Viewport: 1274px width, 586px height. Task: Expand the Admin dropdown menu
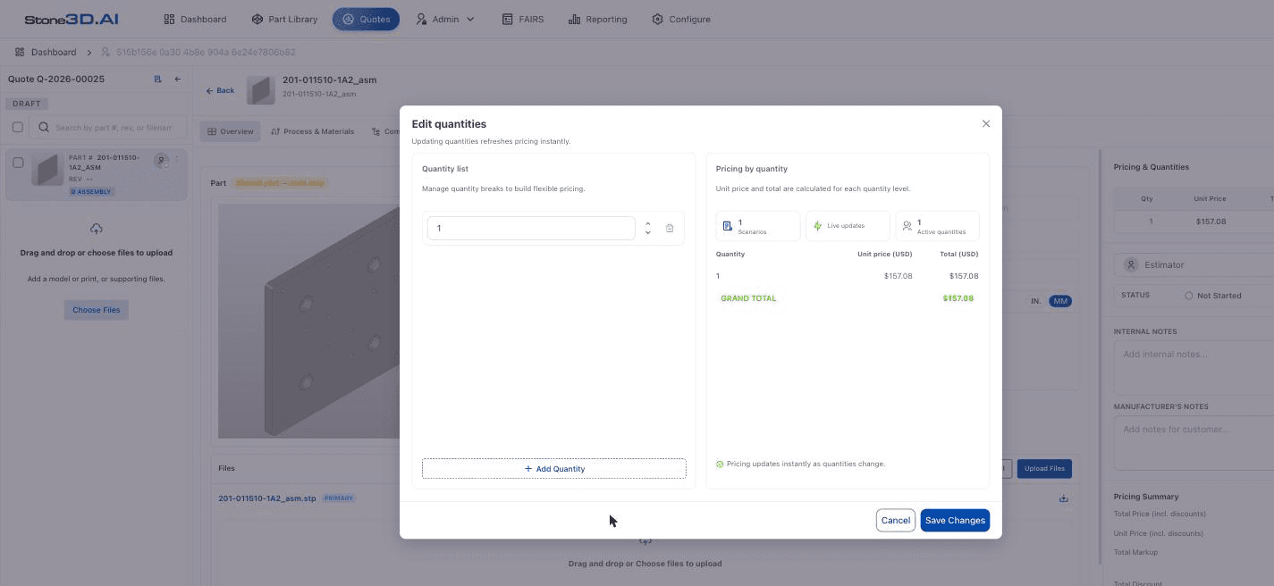coord(445,19)
